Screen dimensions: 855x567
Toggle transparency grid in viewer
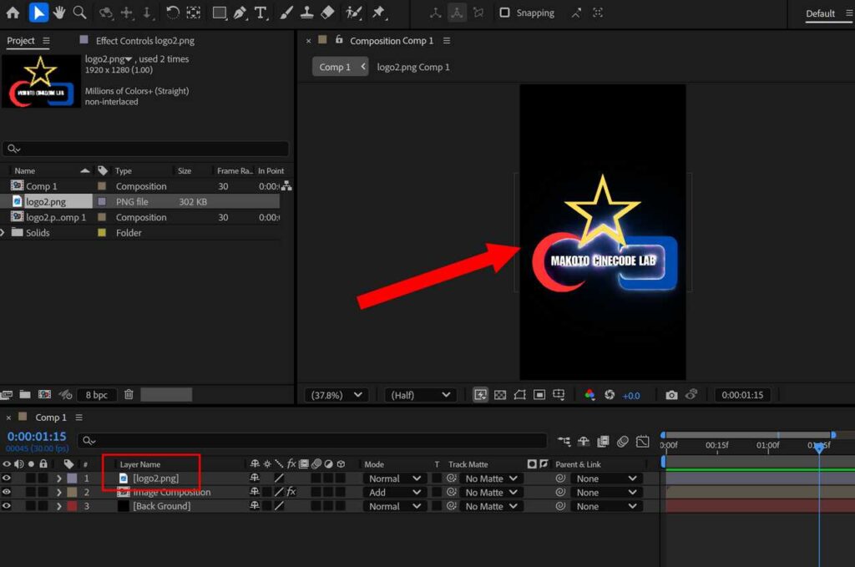500,395
